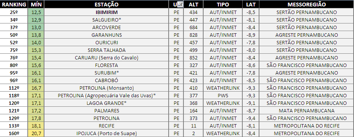Click the ESTAÇÃO column header
354x137 pixels.
[106, 5]
